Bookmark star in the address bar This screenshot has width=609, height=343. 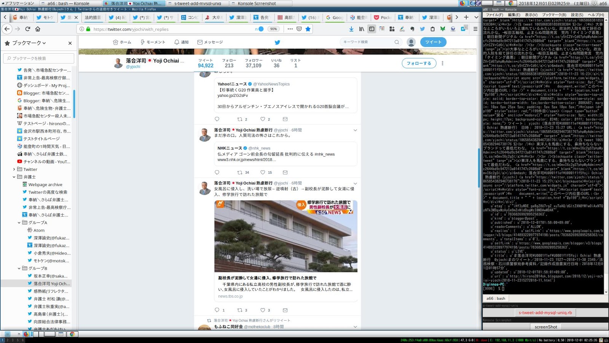point(308,29)
